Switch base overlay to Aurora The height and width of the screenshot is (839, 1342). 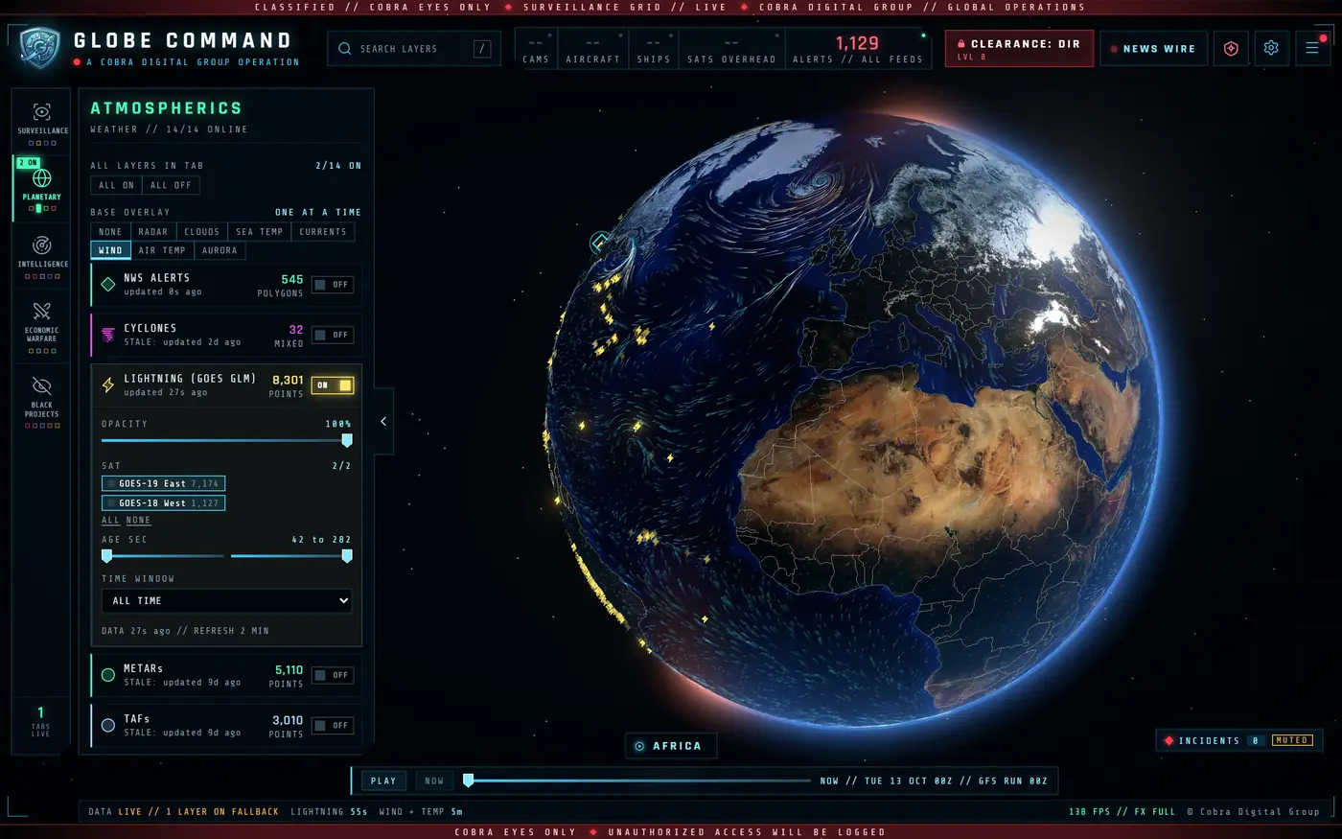pyautogui.click(x=220, y=250)
